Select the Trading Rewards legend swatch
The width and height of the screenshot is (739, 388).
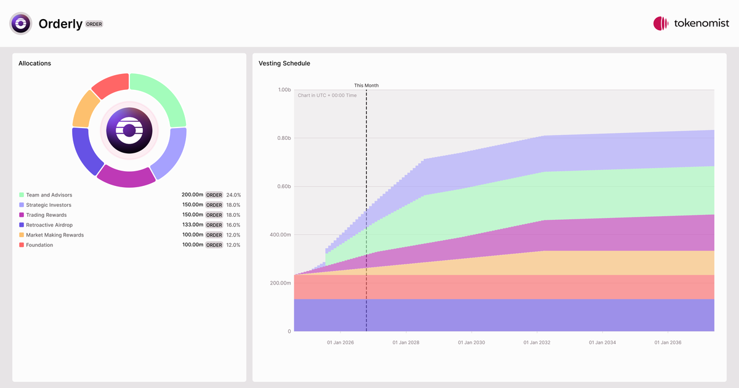click(x=22, y=215)
